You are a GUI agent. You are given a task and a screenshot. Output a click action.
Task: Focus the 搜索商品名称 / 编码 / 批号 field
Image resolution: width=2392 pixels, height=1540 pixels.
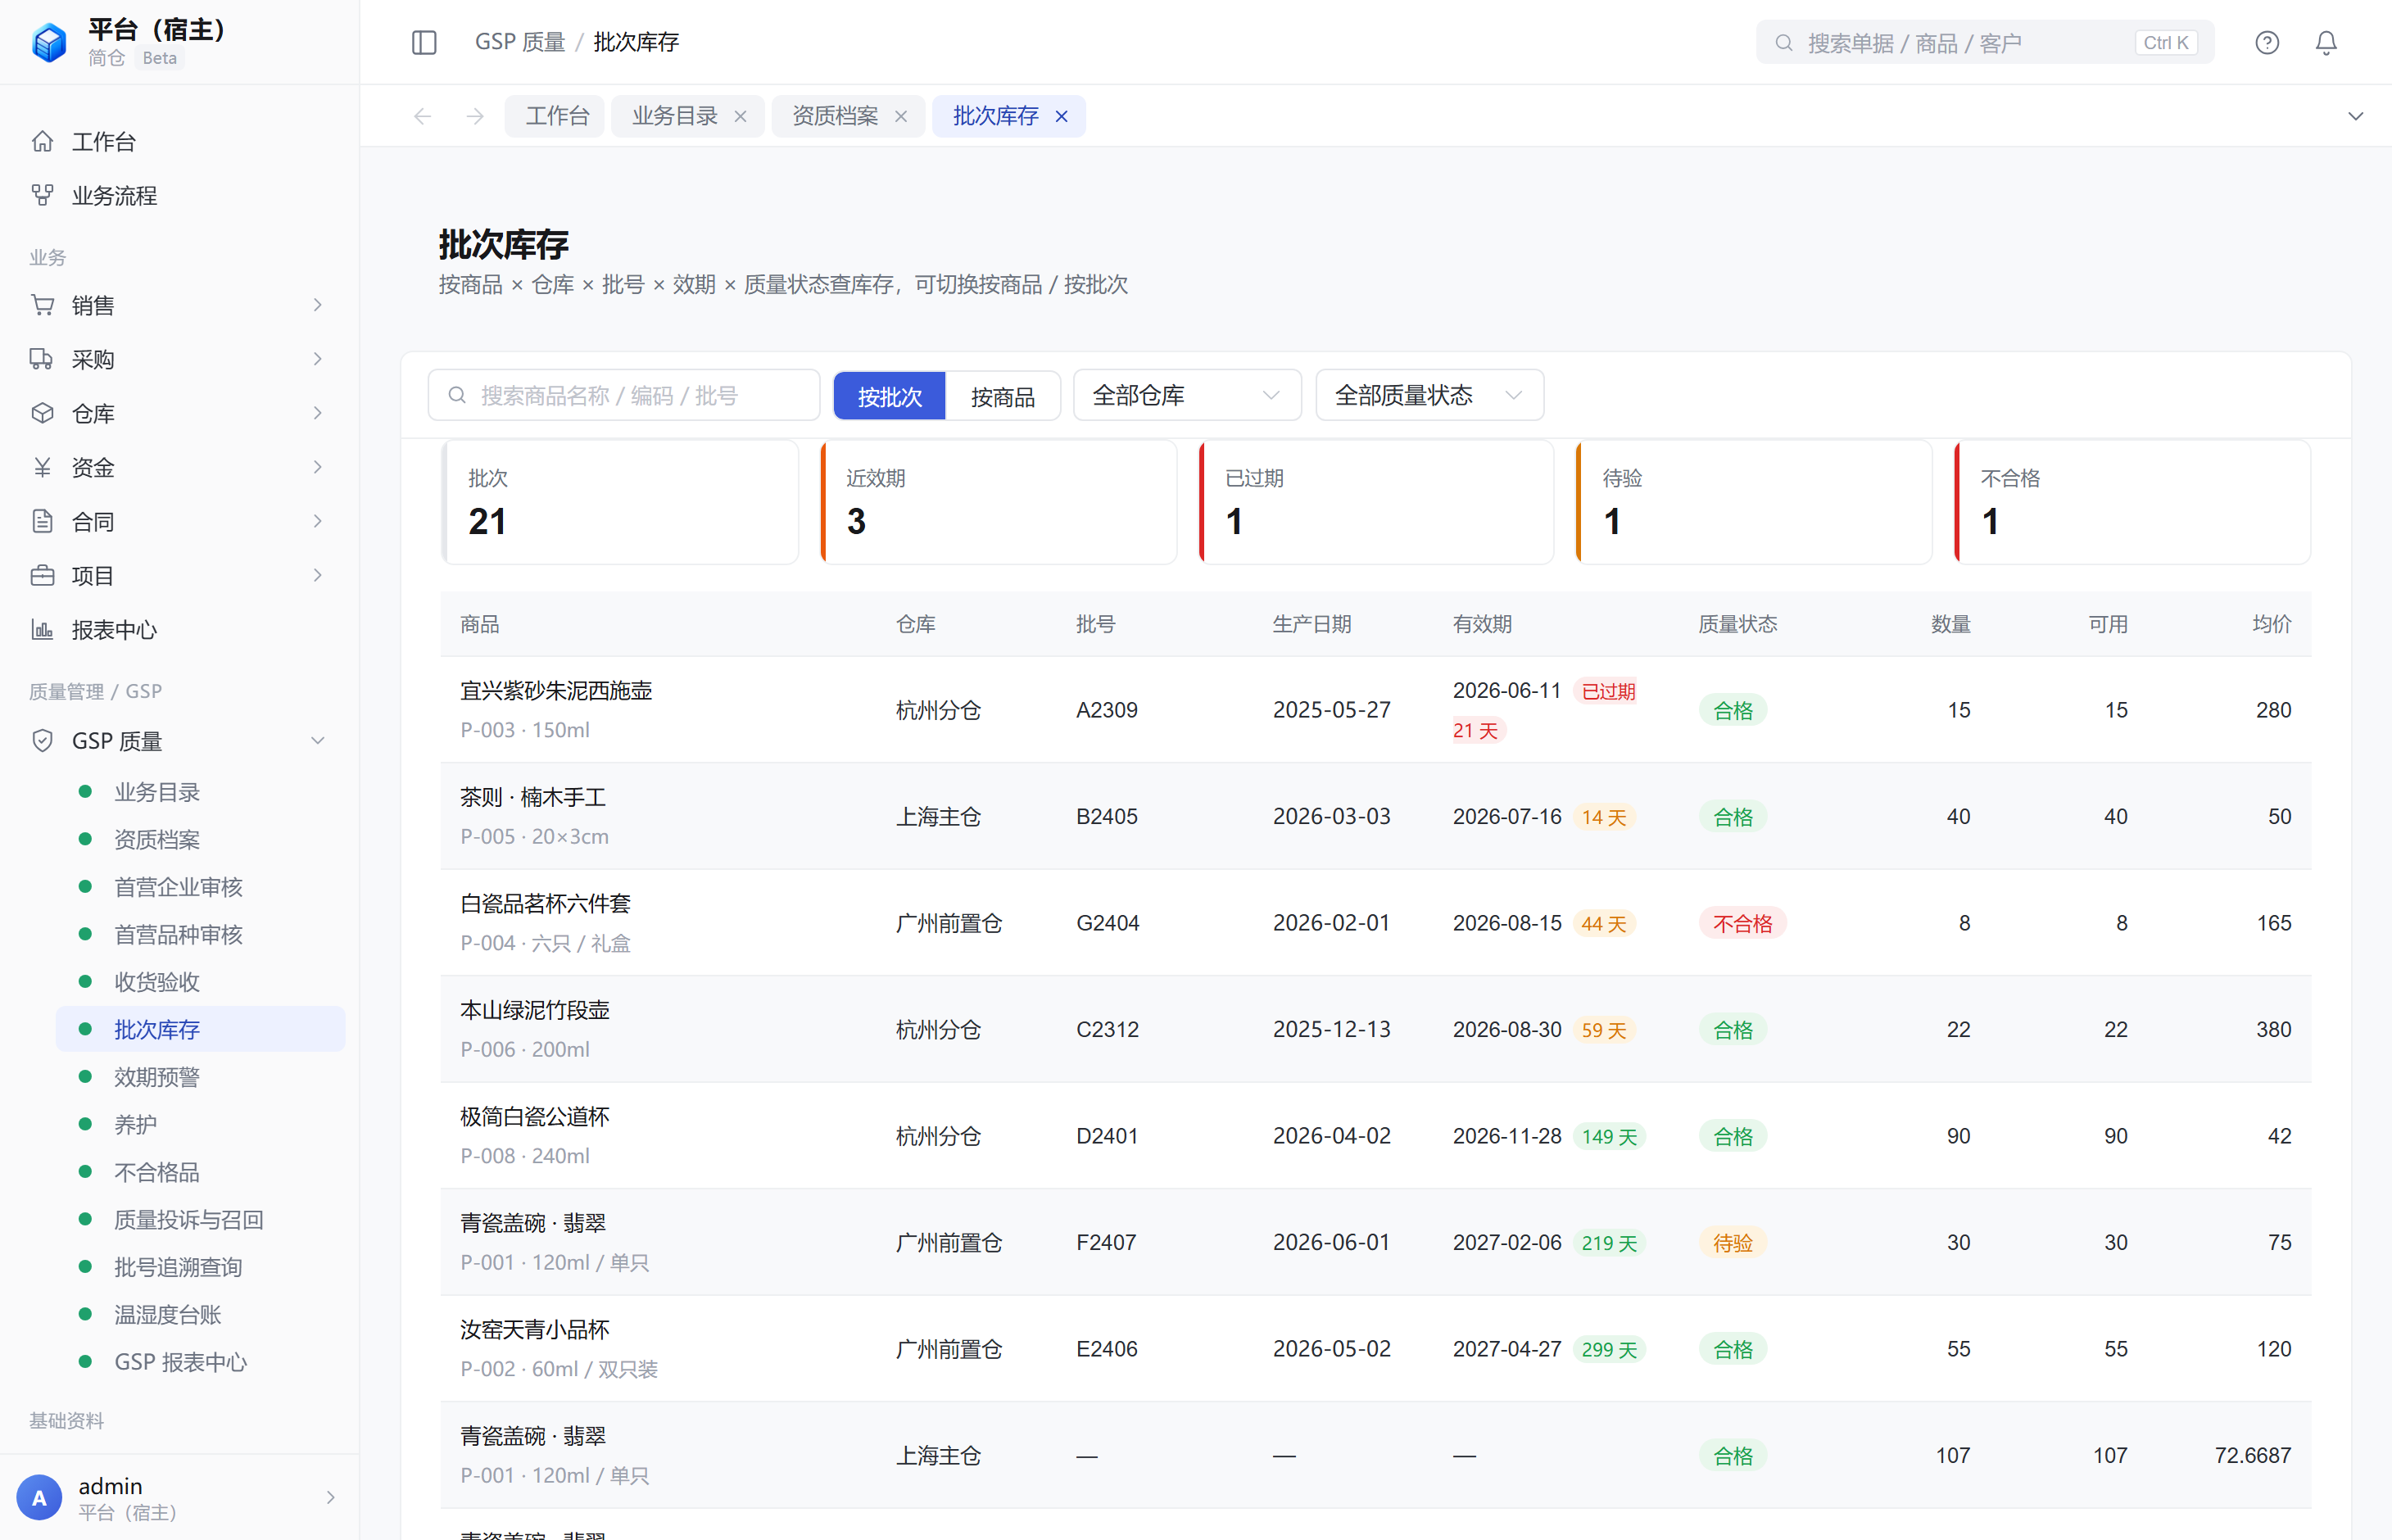click(x=624, y=395)
